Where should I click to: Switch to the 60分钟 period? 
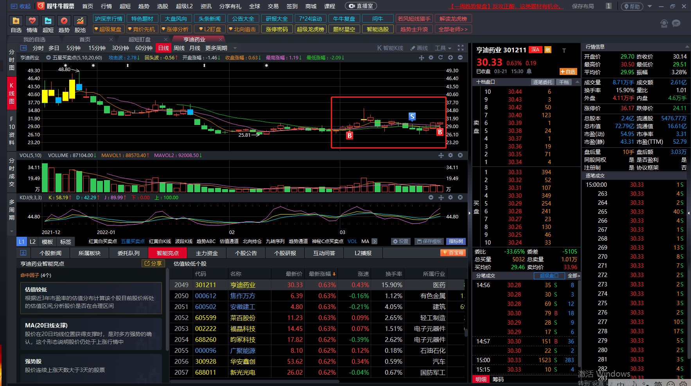[144, 48]
